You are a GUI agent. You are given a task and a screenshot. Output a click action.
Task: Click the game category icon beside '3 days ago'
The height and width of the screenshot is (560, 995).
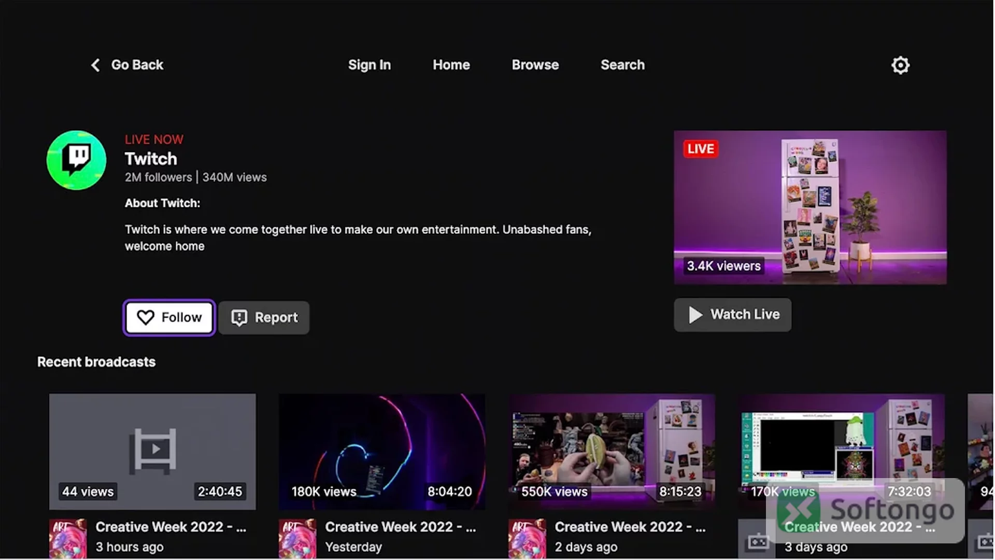pos(757,539)
